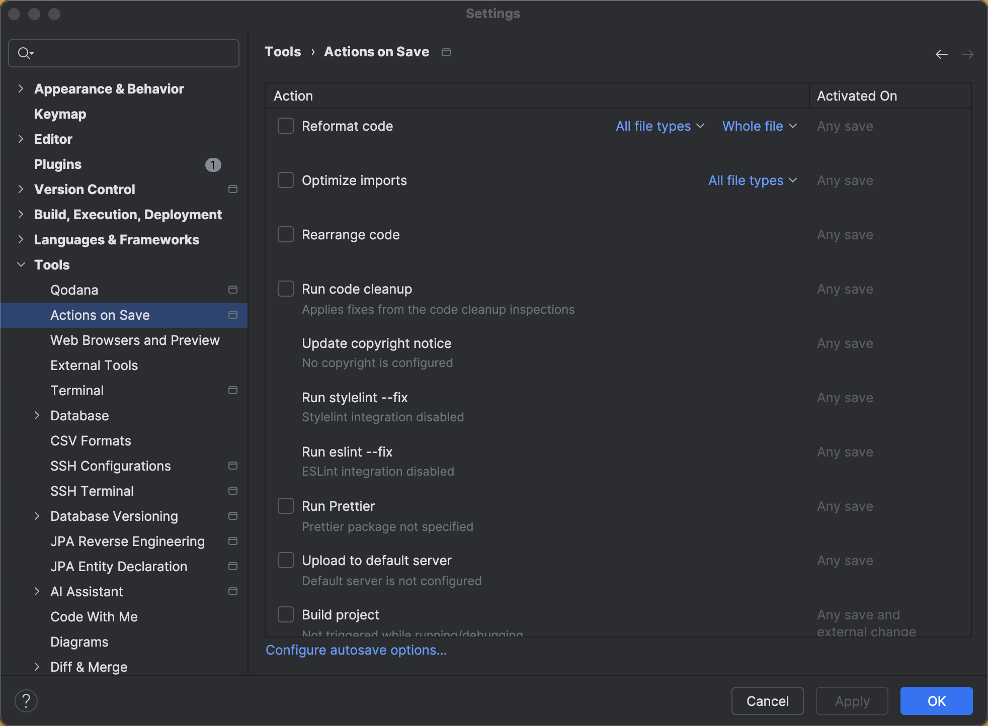Click the back navigation arrow
Viewport: 988px width, 726px height.
click(x=941, y=54)
